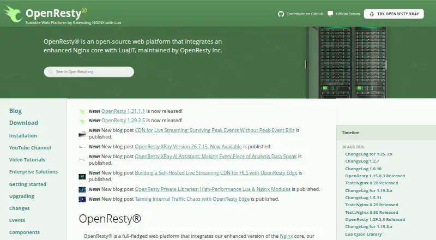The height and width of the screenshot is (240, 436).
Task: Open Components sidebar link
Action: (25, 232)
